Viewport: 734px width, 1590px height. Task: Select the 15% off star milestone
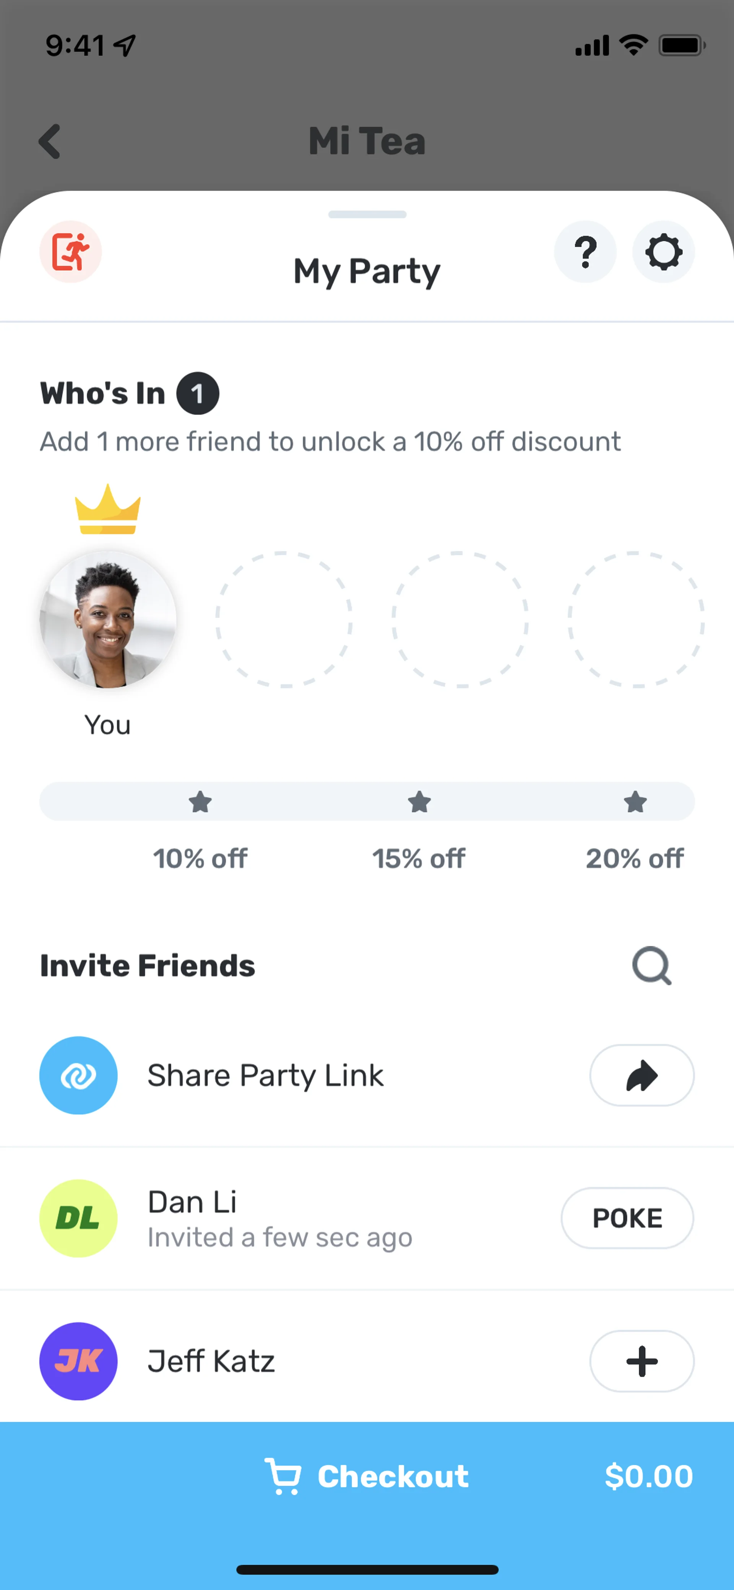coord(419,802)
